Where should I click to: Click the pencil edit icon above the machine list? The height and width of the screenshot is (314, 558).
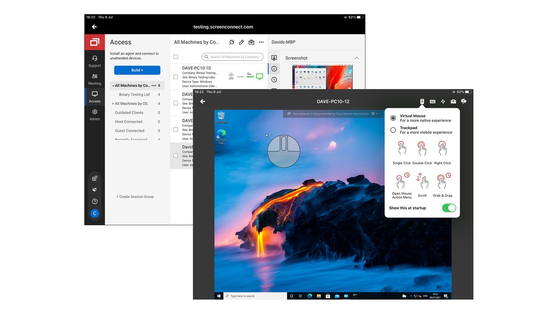point(241,41)
